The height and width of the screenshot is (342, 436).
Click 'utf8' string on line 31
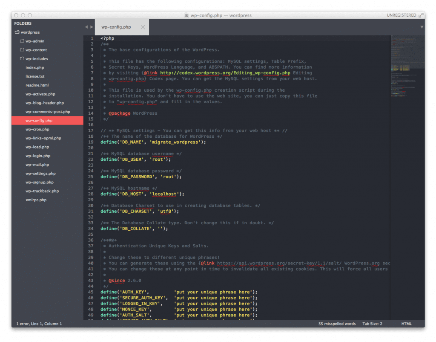click(x=166, y=212)
